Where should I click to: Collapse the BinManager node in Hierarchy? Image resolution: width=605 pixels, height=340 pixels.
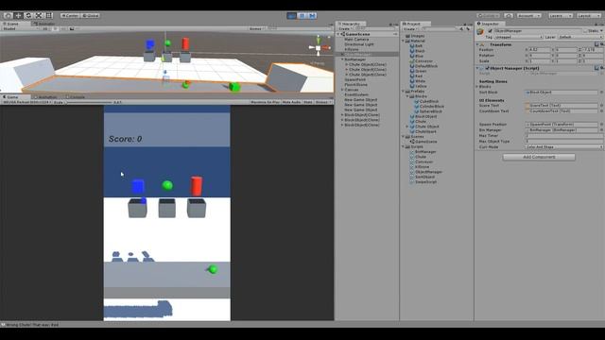[342, 59]
